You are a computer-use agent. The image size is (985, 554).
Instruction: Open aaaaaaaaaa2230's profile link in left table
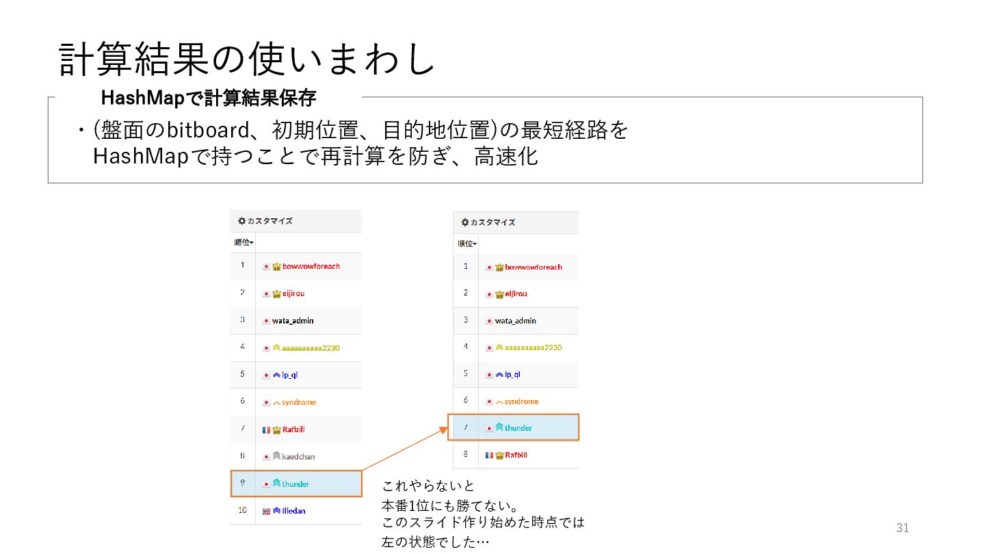pos(311,347)
